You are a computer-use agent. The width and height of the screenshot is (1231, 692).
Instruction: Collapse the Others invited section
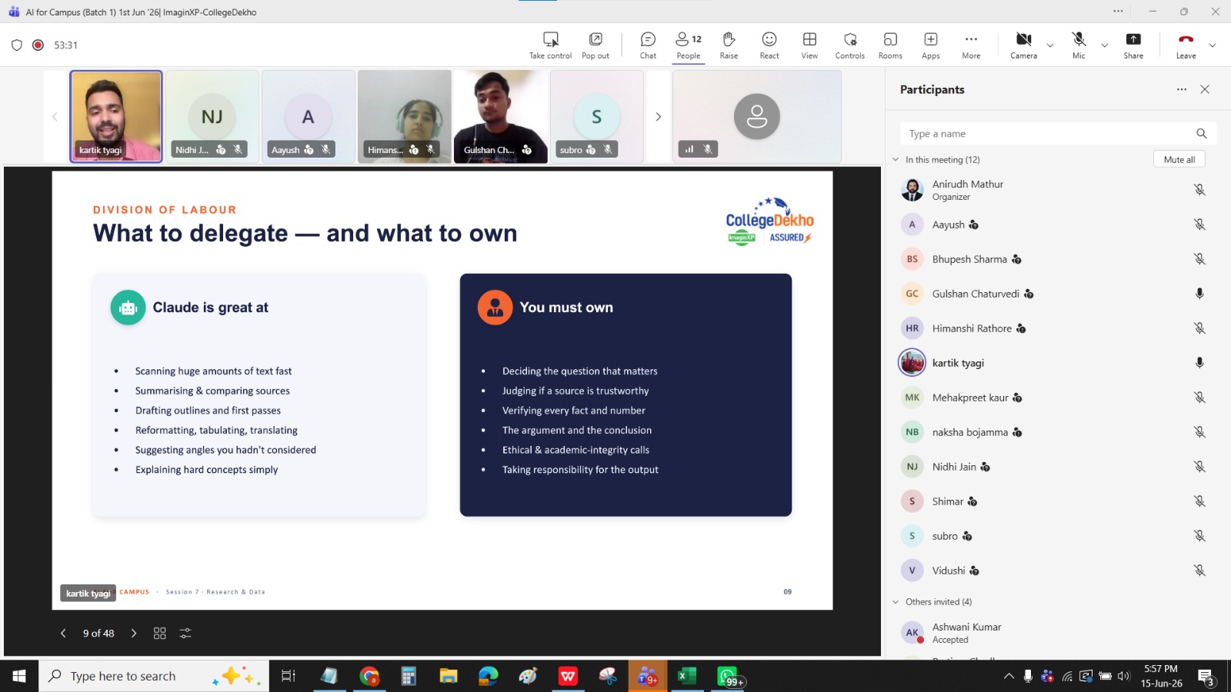point(896,602)
